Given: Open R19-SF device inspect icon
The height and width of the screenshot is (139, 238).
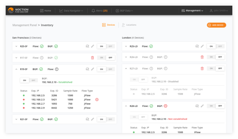Looking at the screenshot, I should point(87,69).
